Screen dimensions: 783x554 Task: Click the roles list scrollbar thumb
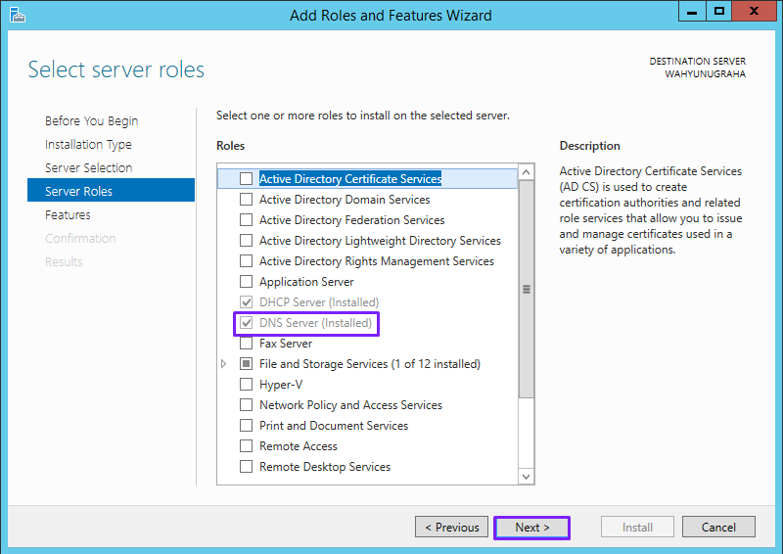(x=526, y=290)
